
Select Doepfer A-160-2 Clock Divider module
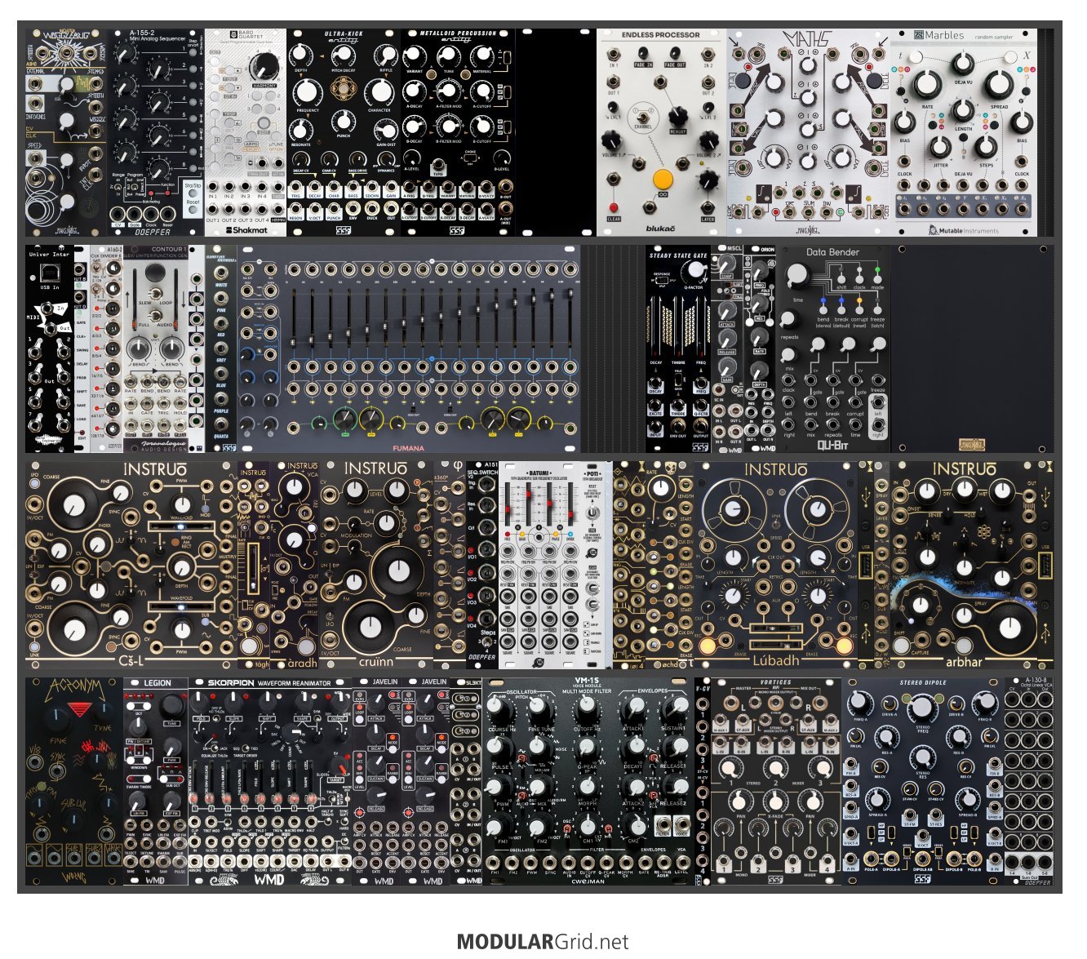107,349
